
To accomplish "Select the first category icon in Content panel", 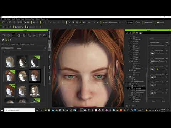I will pyautogui.click(x=4, y=35).
